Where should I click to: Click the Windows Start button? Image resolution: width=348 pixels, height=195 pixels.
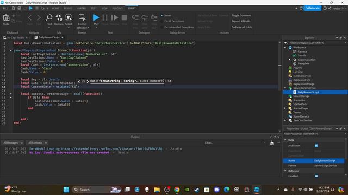coord(66,190)
